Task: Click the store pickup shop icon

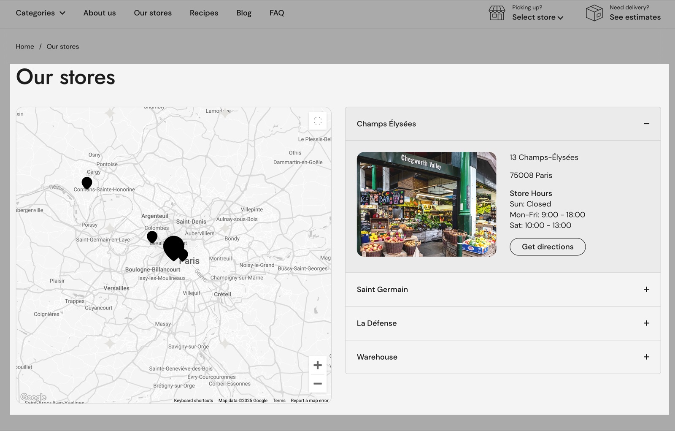Action: (x=497, y=13)
